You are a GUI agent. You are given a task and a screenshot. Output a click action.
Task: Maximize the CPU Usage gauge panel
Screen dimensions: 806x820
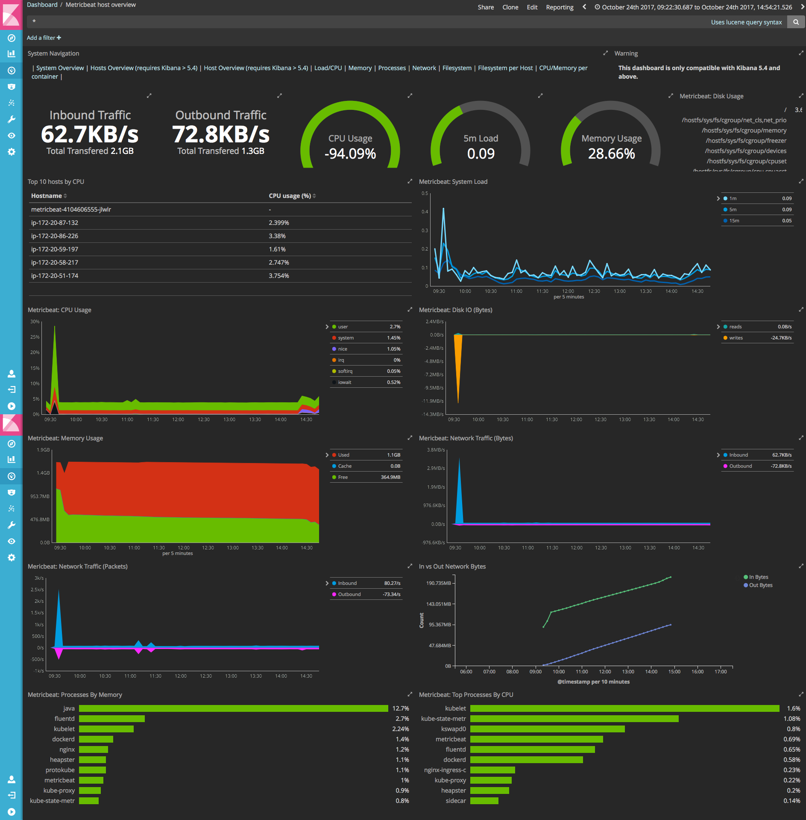click(410, 96)
